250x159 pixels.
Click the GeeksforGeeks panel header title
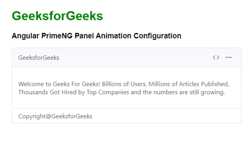39,58
